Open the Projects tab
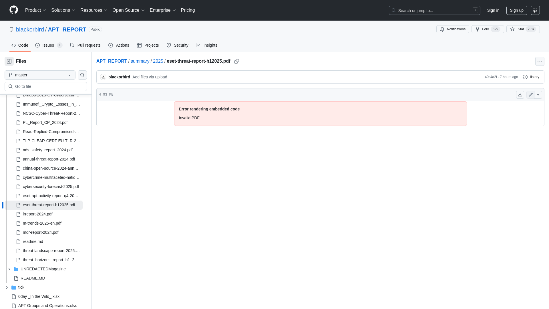This screenshot has width=549, height=309. pos(148,45)
